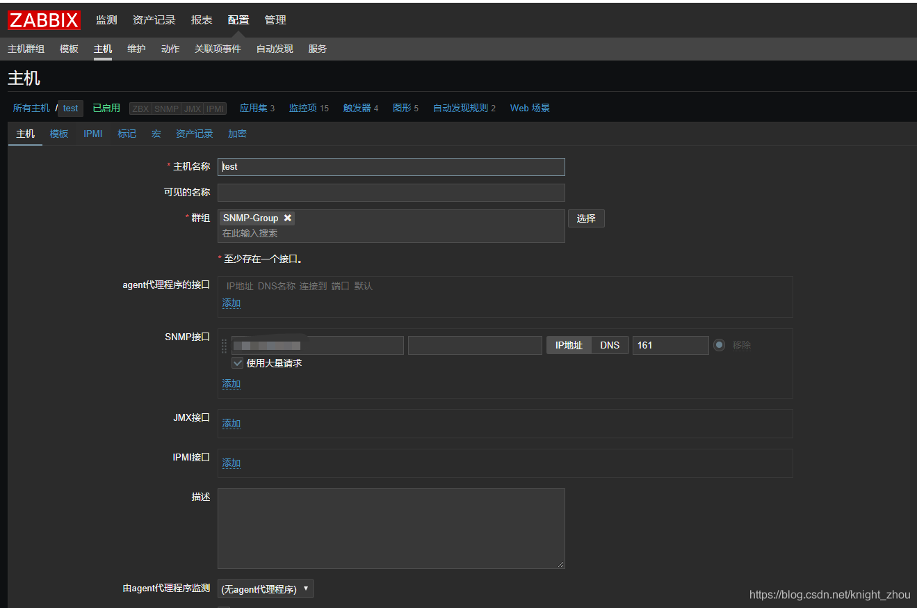The width and height of the screenshot is (917, 608).
Task: Switch to the 标记 form tab
Action: (127, 134)
